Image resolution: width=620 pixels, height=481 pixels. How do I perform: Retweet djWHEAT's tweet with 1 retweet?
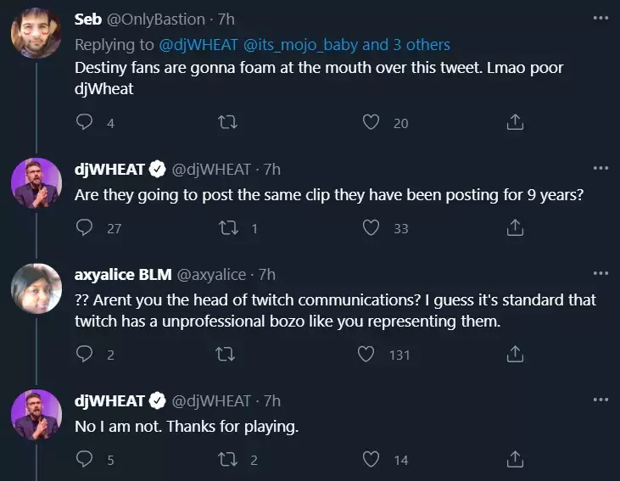228,228
